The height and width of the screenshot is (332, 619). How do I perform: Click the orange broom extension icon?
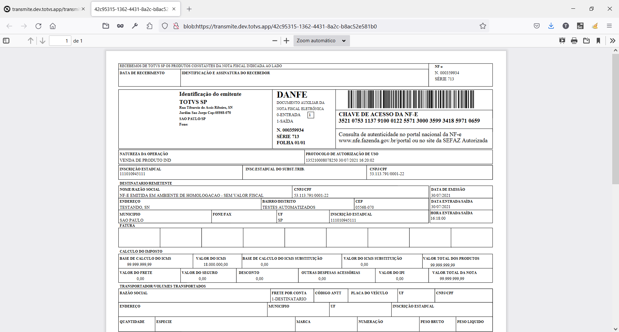tap(595, 26)
